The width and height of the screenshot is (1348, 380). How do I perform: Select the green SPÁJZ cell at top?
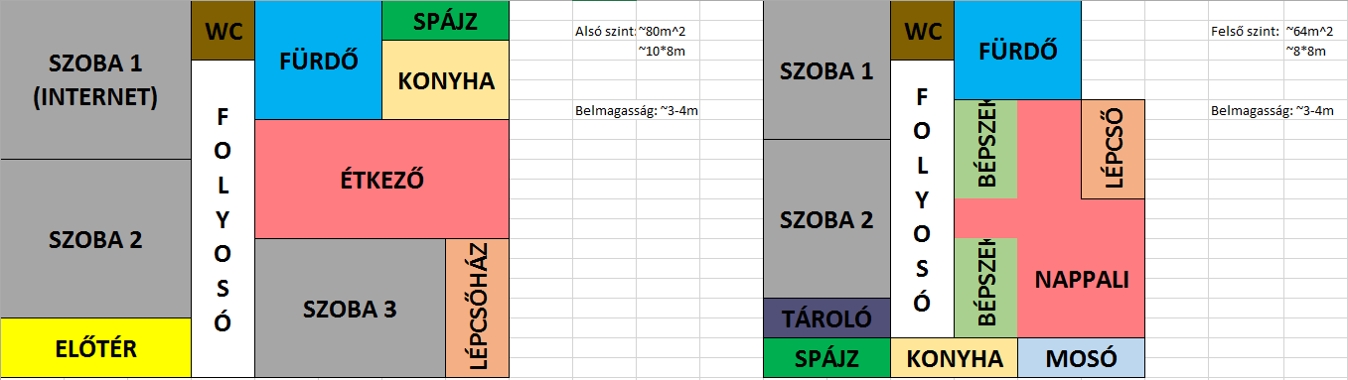[445, 21]
